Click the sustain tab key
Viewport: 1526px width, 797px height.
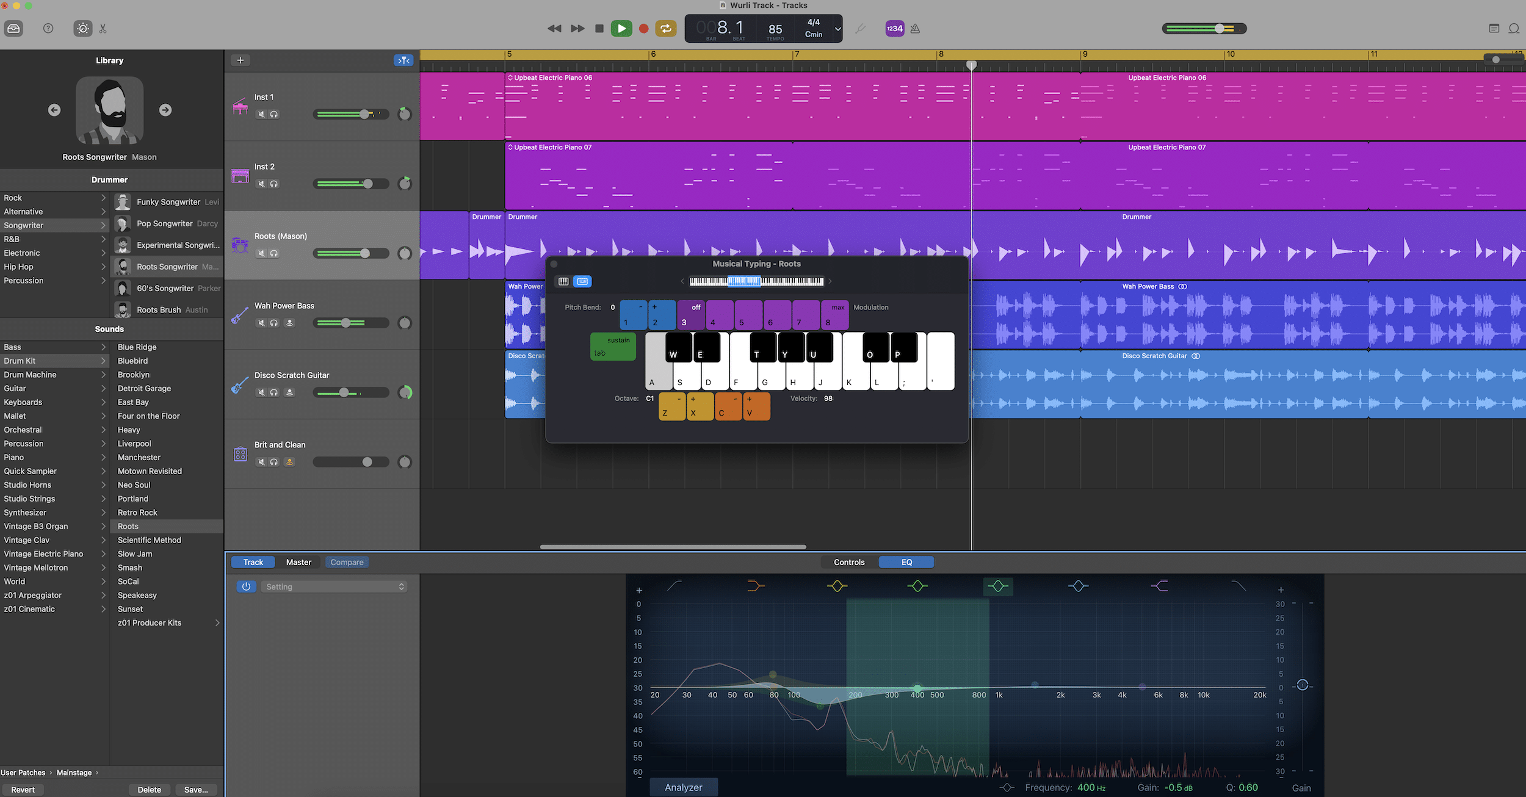[613, 347]
